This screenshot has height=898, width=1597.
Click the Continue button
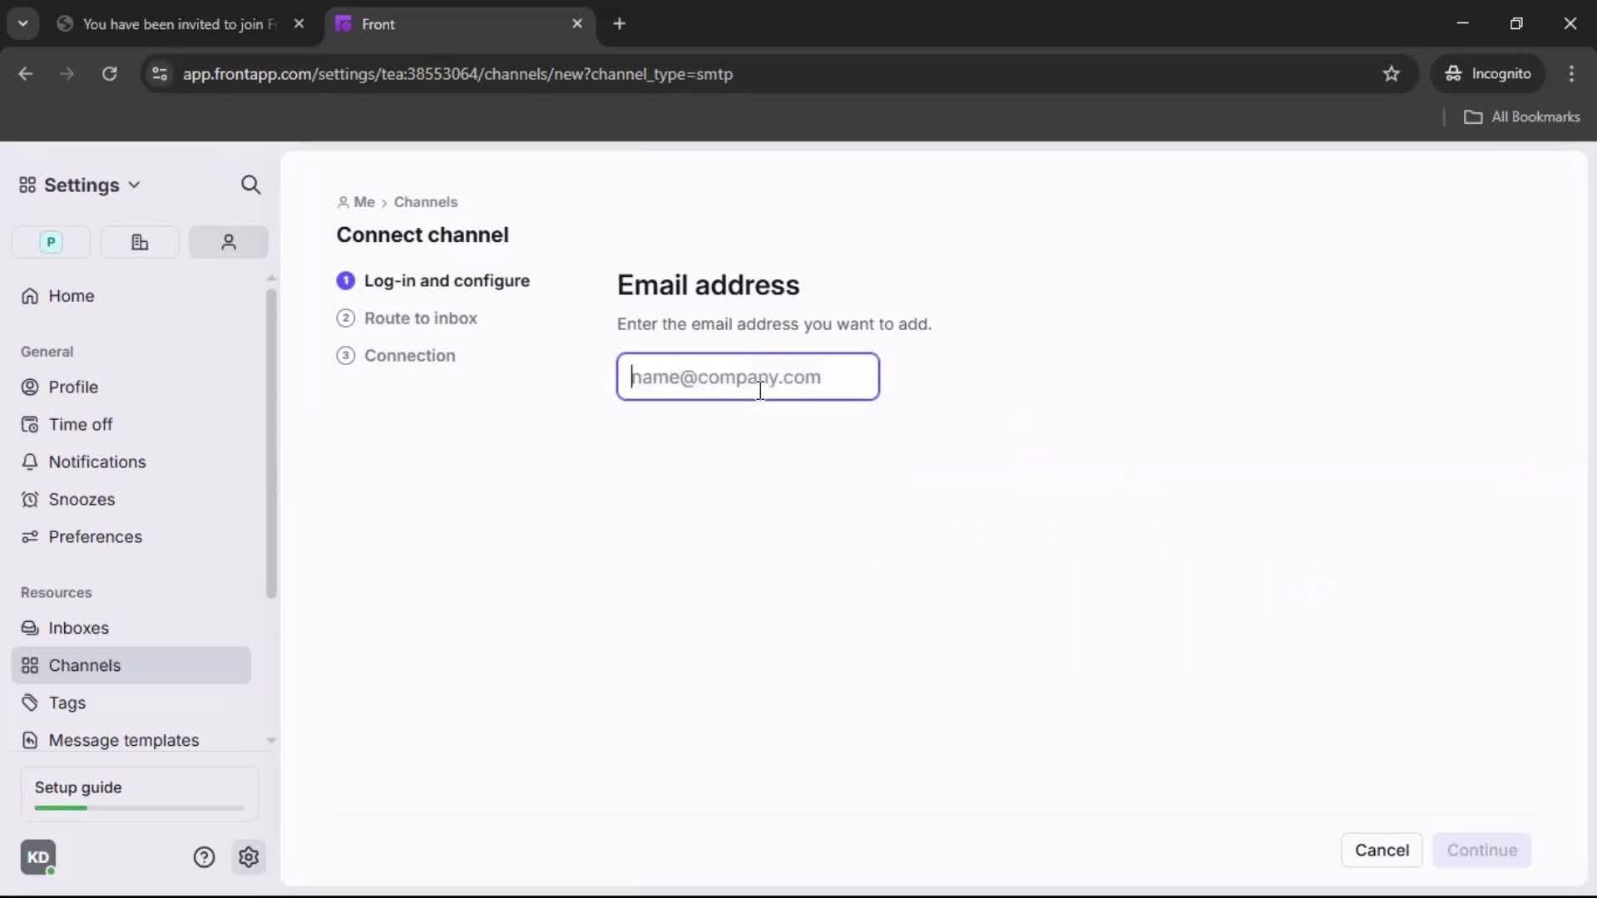(x=1481, y=850)
